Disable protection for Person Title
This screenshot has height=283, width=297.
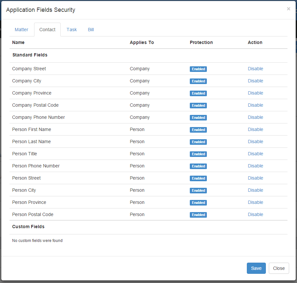pos(255,154)
